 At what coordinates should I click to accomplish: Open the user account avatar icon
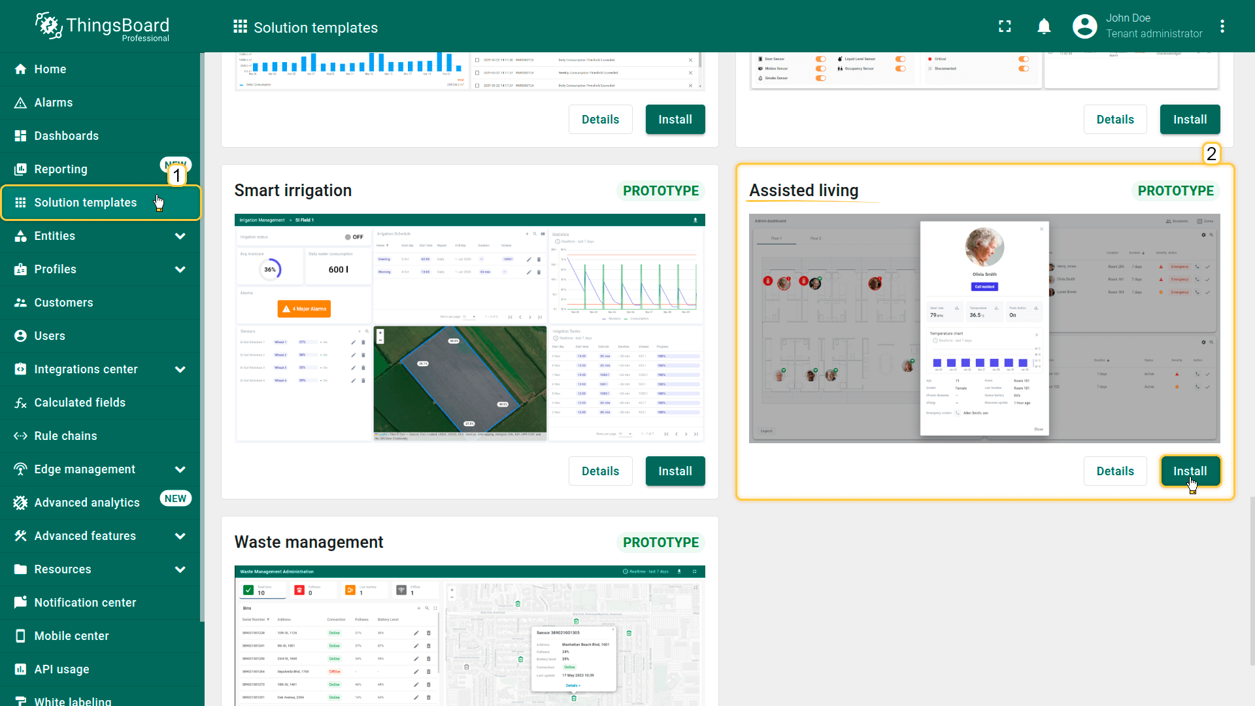click(x=1084, y=26)
